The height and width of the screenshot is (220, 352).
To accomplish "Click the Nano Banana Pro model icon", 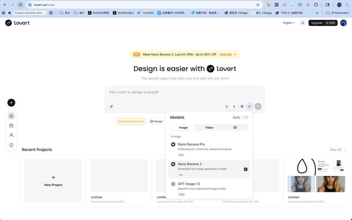I will (173, 145).
